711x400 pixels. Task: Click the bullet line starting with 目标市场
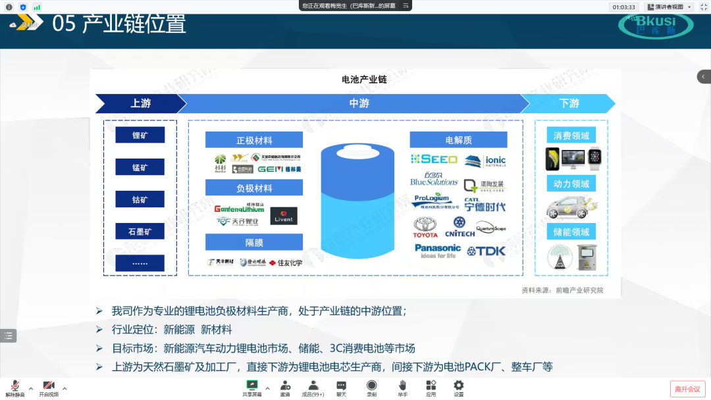point(263,349)
